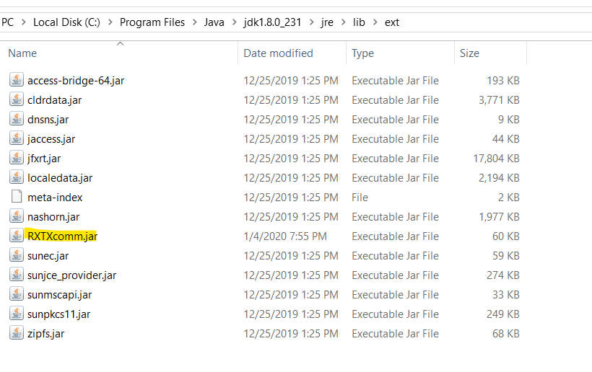Click the blank meta-index file icon

[16, 197]
